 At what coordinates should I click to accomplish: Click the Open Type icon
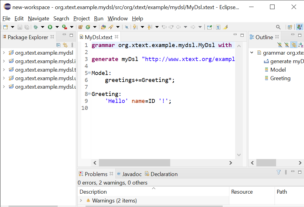(x=103, y=27)
